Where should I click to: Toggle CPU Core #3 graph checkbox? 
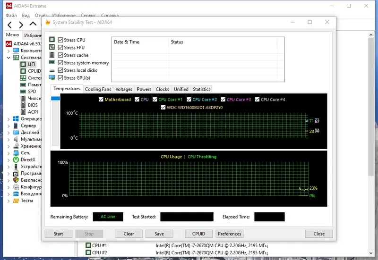coord(223,100)
